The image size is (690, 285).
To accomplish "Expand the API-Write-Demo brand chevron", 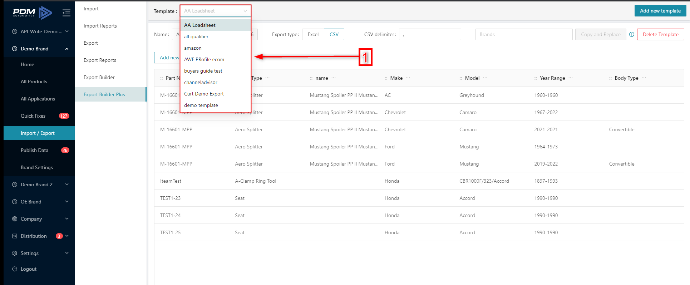I will click(x=67, y=31).
